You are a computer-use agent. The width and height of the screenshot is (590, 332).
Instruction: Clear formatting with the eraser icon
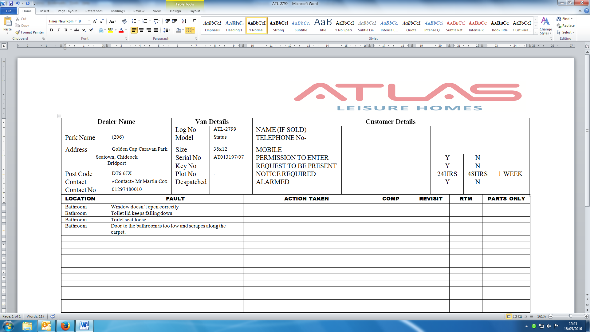click(x=124, y=21)
